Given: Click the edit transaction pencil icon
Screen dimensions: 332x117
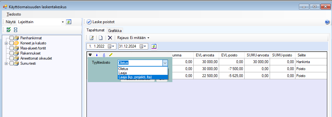Looking at the screenshot, I should click(x=92, y=38).
